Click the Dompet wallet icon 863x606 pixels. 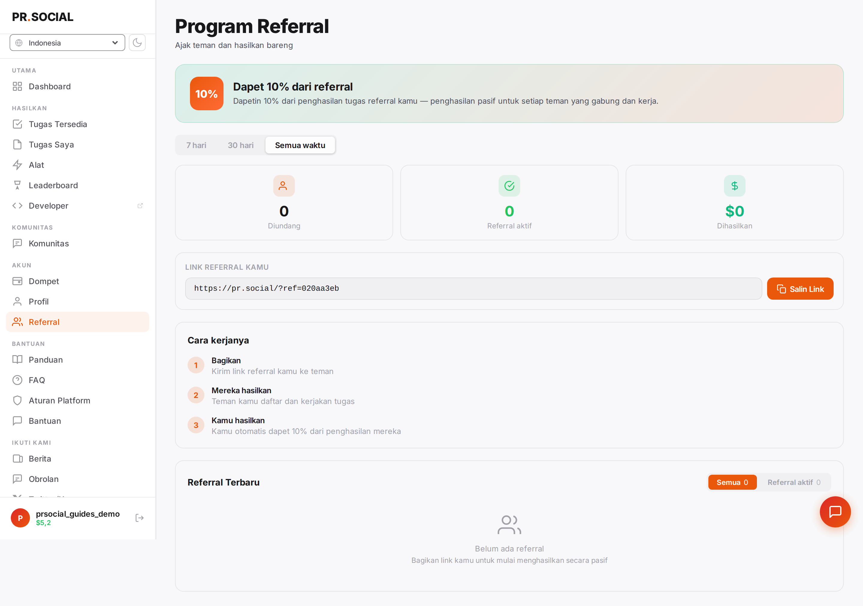tap(17, 281)
